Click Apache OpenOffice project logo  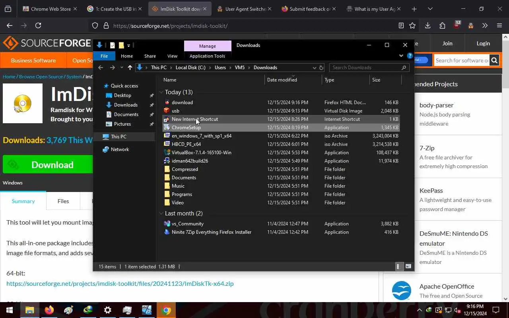[x=401, y=291]
